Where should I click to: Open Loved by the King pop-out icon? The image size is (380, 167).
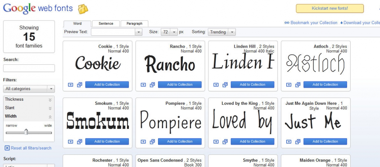click(x=225, y=141)
